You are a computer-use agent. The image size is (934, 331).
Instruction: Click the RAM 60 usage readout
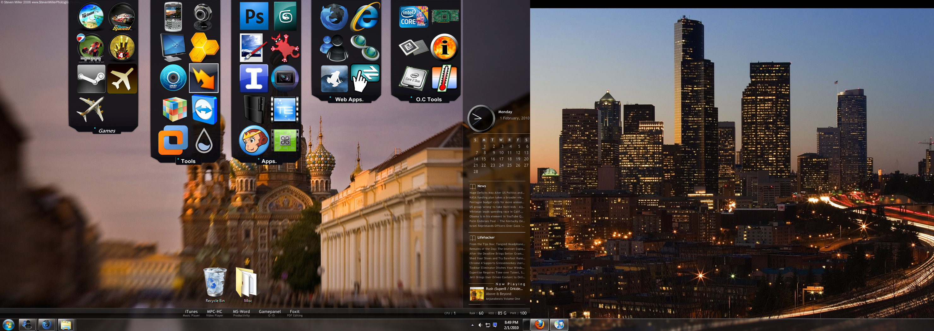476,313
